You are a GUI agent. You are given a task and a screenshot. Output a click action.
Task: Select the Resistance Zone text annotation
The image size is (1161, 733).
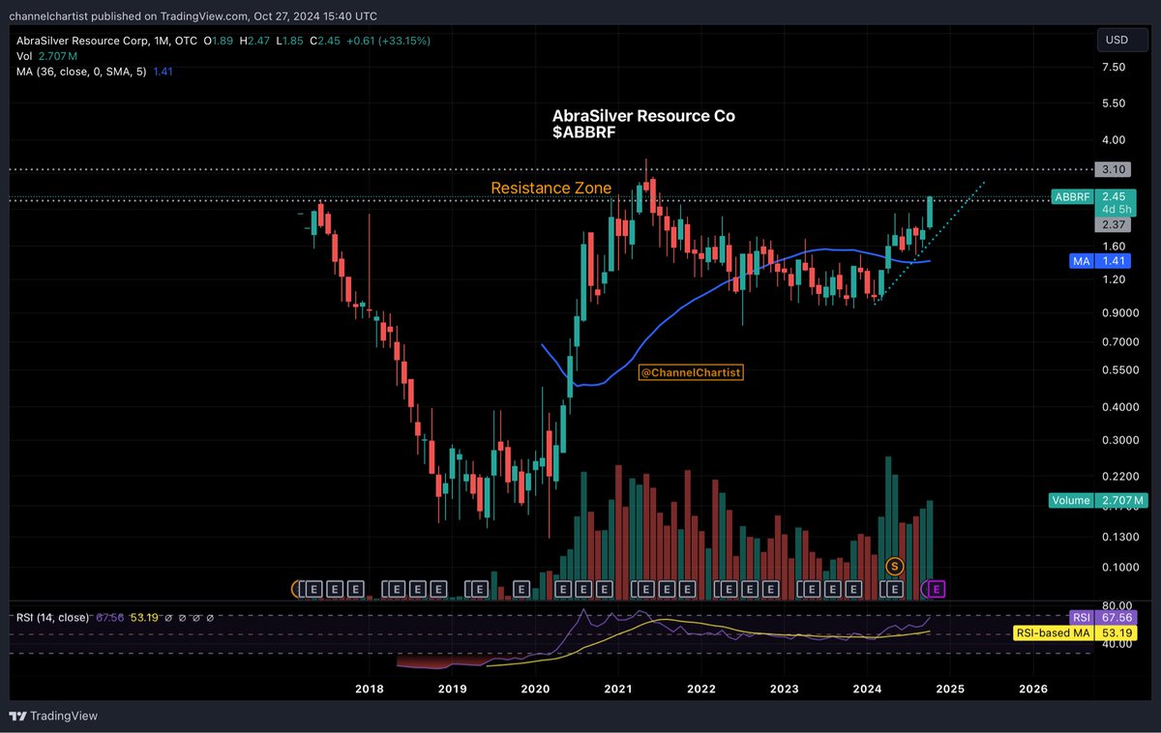tap(551, 188)
